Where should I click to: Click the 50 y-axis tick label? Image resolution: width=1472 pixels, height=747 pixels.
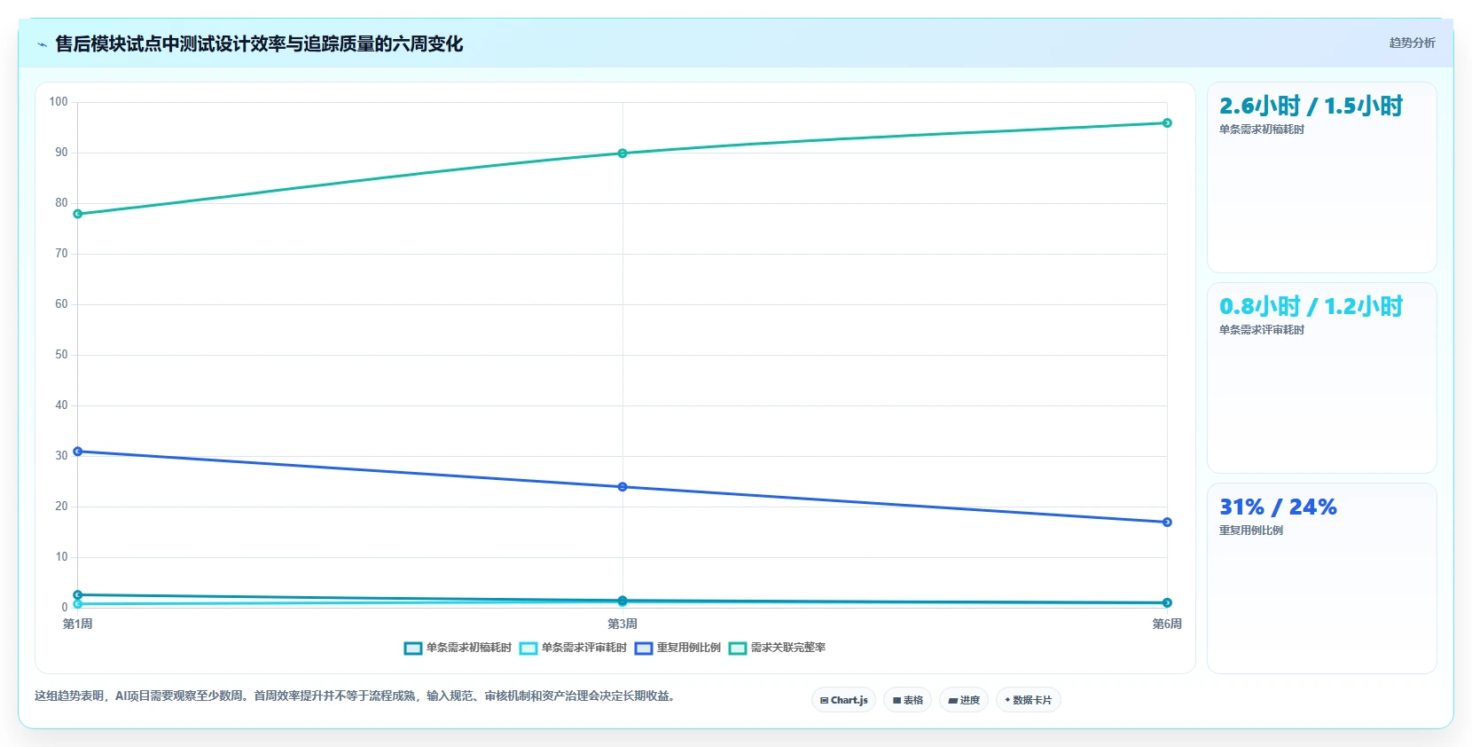tap(61, 355)
